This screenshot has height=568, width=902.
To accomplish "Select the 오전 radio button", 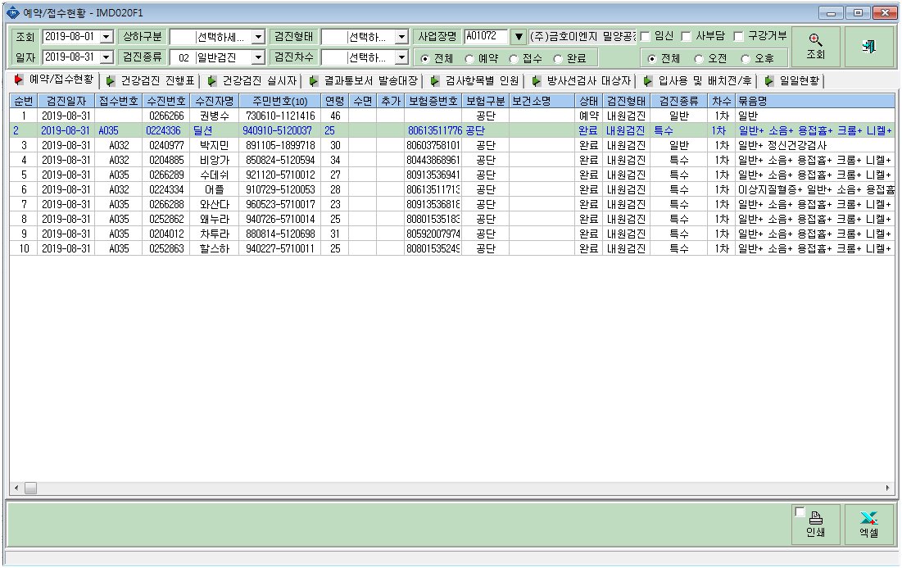I will pos(698,59).
